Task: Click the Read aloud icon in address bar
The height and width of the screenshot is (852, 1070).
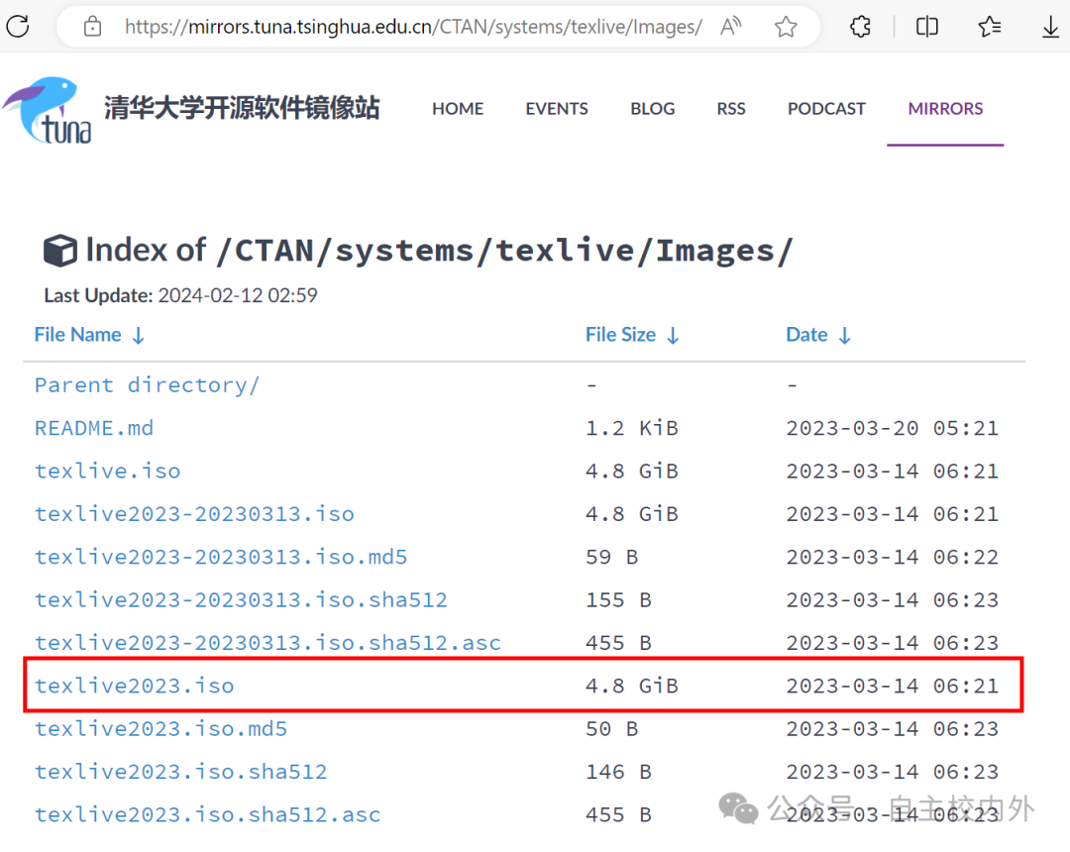Action: point(731,27)
